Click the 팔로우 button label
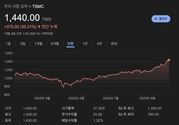Viewport: 179px width, 125px height. point(163,19)
